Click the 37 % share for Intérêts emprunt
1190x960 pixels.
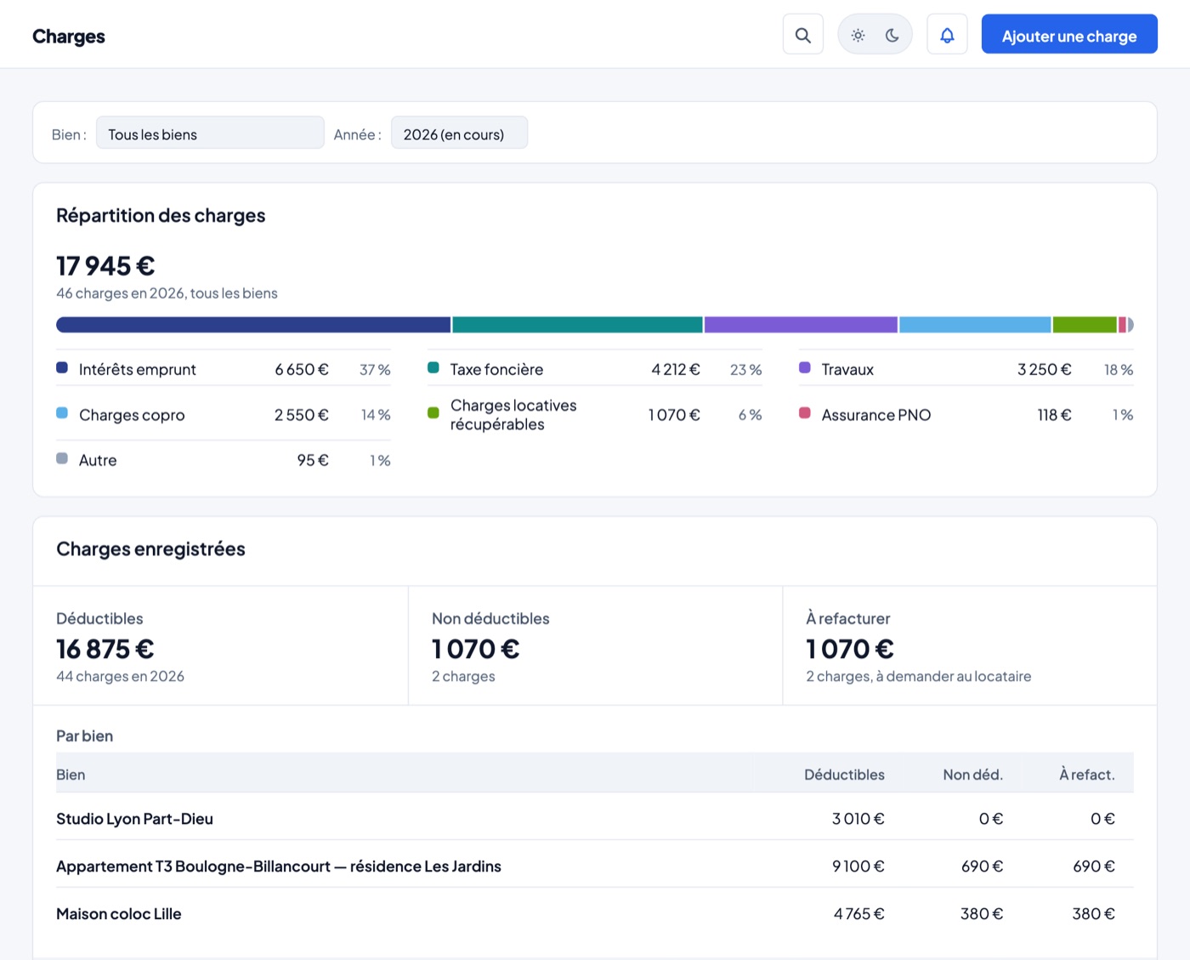click(375, 370)
